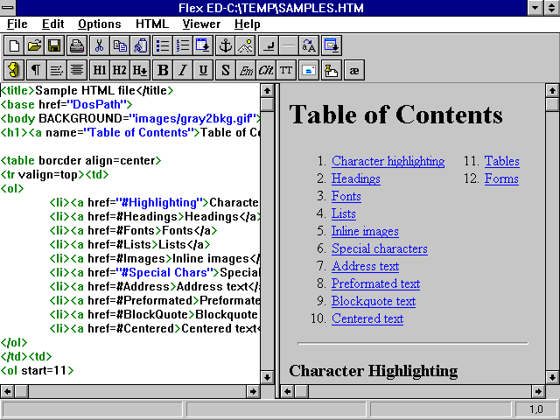
Task: Open a file with the folder icon
Action: tap(34, 45)
